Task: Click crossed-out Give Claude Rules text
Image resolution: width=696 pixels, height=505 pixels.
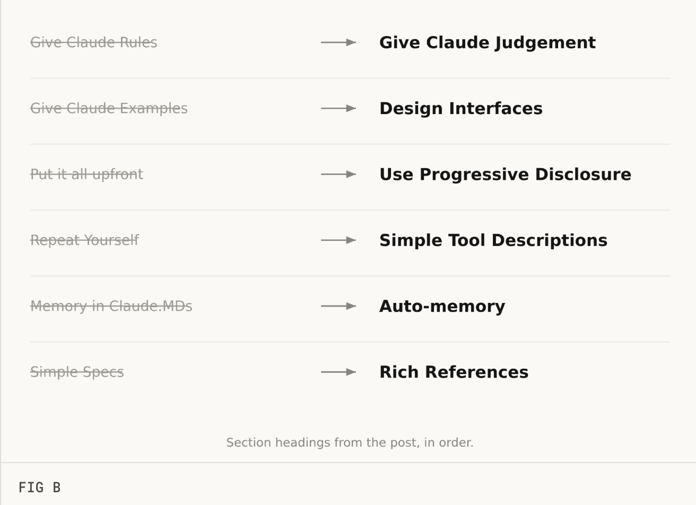Action: point(94,42)
